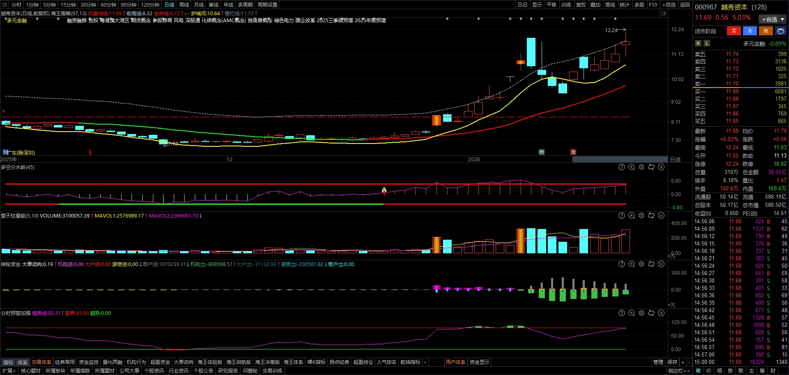
Task: Close the 多空分水岭 indicator panel
Action: 661,167
